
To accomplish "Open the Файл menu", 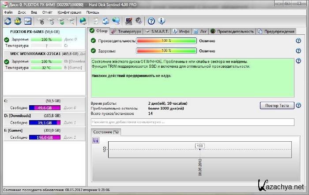I will [x=8, y=12].
